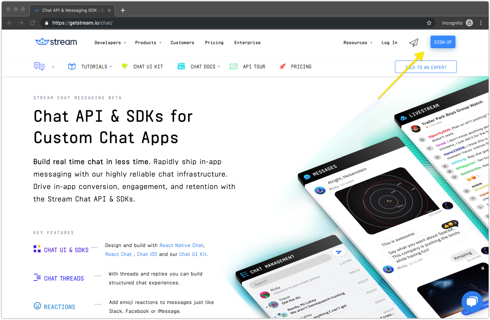Bookmark page with star icon
This screenshot has height=320, width=490.
click(429, 23)
